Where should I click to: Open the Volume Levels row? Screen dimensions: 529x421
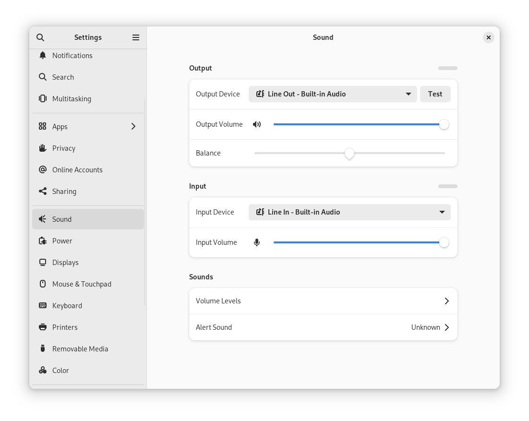pos(323,301)
